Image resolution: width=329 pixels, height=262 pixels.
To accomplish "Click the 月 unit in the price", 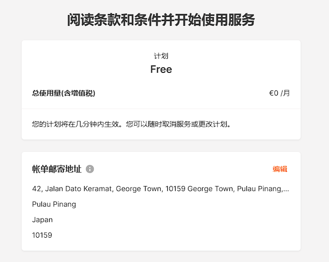I will 287,93.
